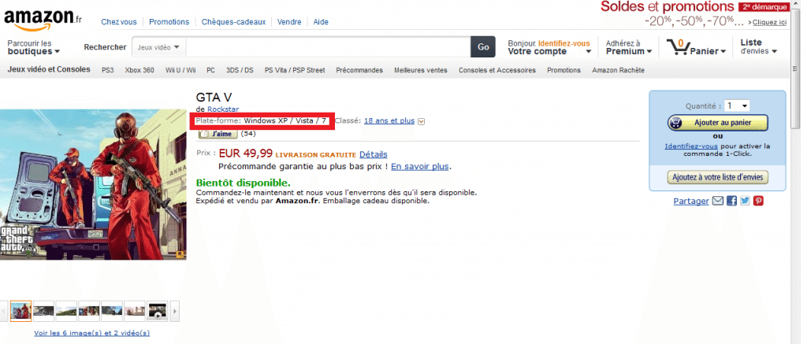Click the J'aime like button
Image resolution: width=807 pixels, height=344 pixels.
pyautogui.click(x=218, y=134)
